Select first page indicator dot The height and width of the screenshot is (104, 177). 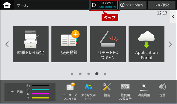[72, 74]
